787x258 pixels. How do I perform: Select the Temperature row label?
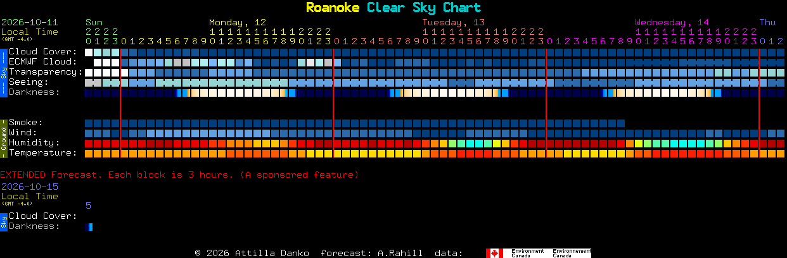tap(42, 153)
